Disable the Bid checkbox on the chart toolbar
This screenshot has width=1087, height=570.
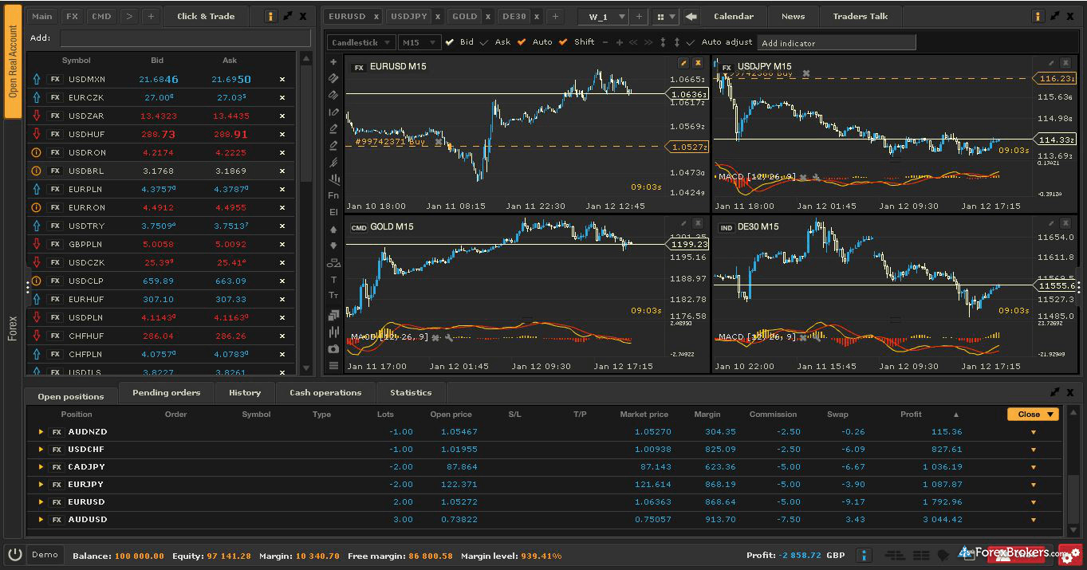(451, 42)
